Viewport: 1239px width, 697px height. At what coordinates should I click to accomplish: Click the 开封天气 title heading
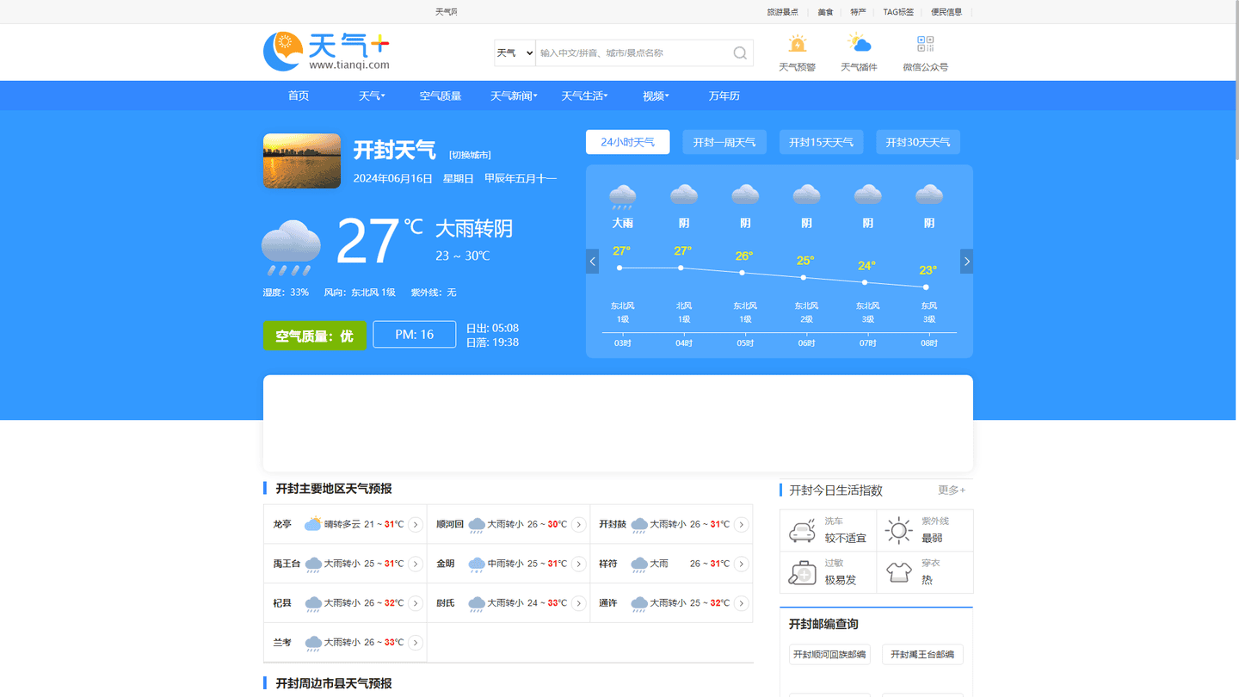pyautogui.click(x=395, y=150)
